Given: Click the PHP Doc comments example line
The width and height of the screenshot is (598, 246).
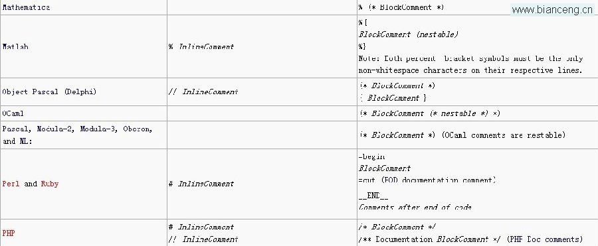Looking at the screenshot, I should click(470, 239).
